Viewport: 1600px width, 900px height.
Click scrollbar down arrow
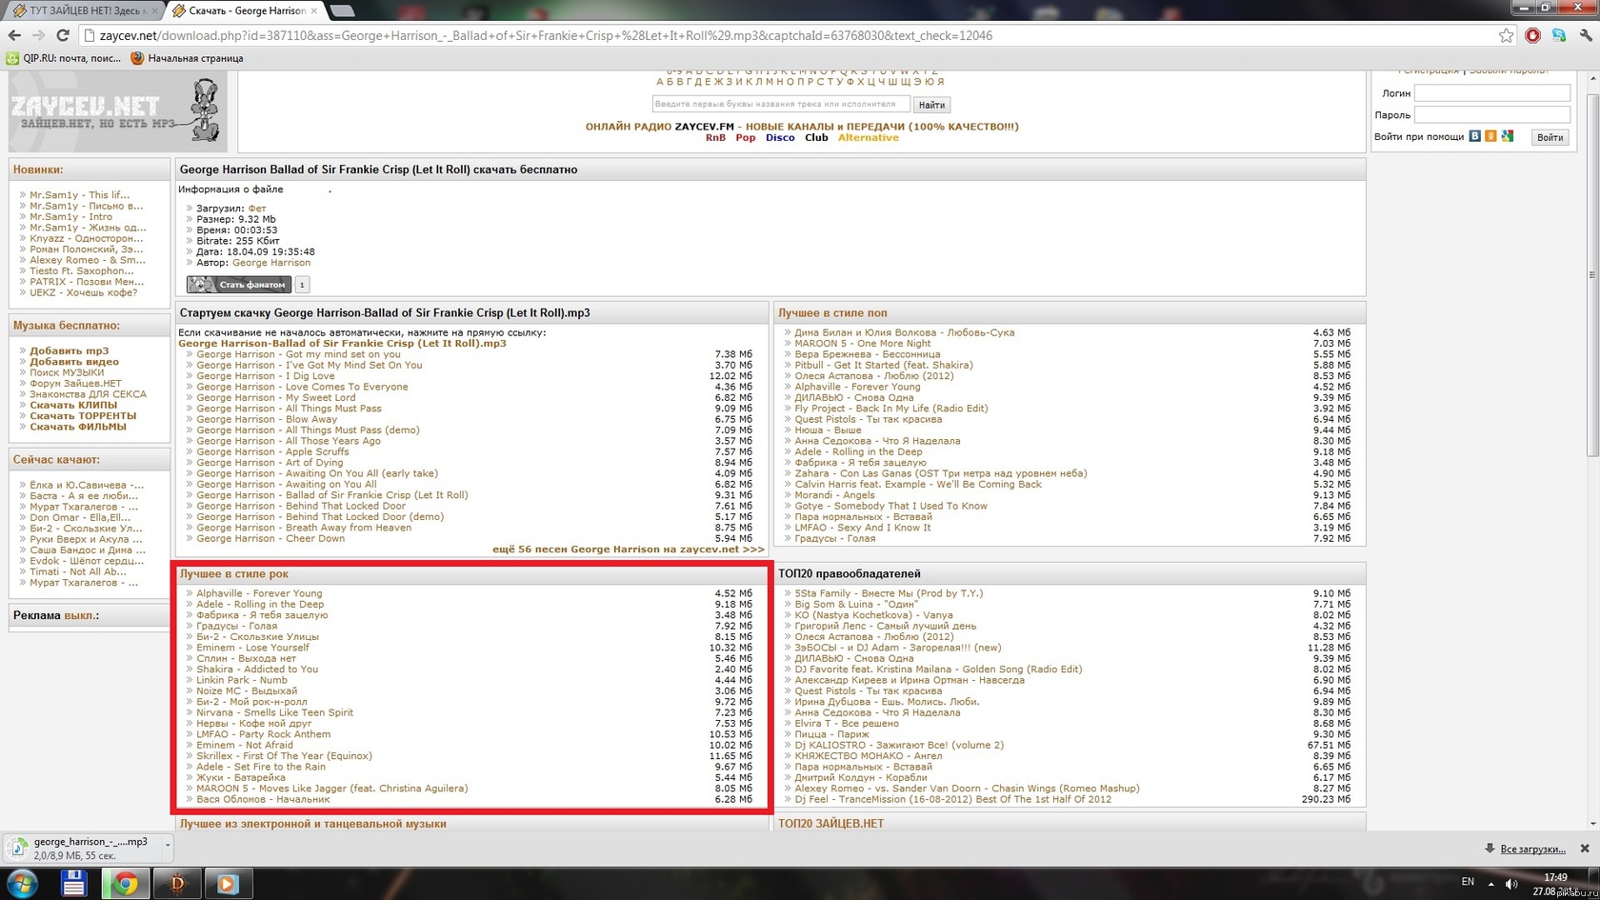(1591, 824)
